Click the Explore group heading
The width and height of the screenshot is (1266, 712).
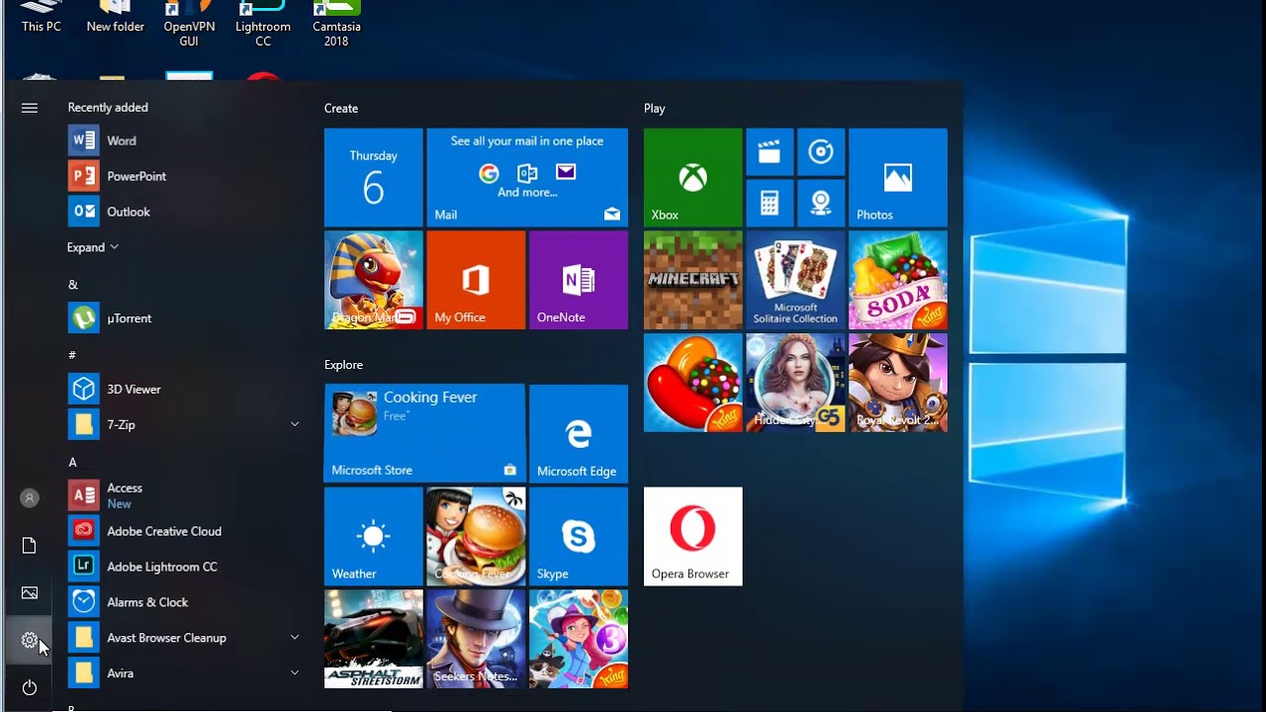[x=343, y=365]
